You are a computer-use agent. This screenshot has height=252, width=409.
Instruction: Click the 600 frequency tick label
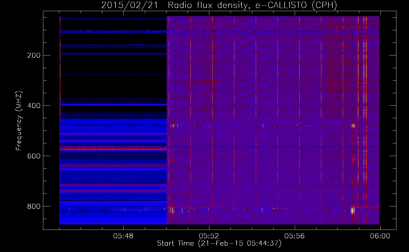tap(34, 156)
